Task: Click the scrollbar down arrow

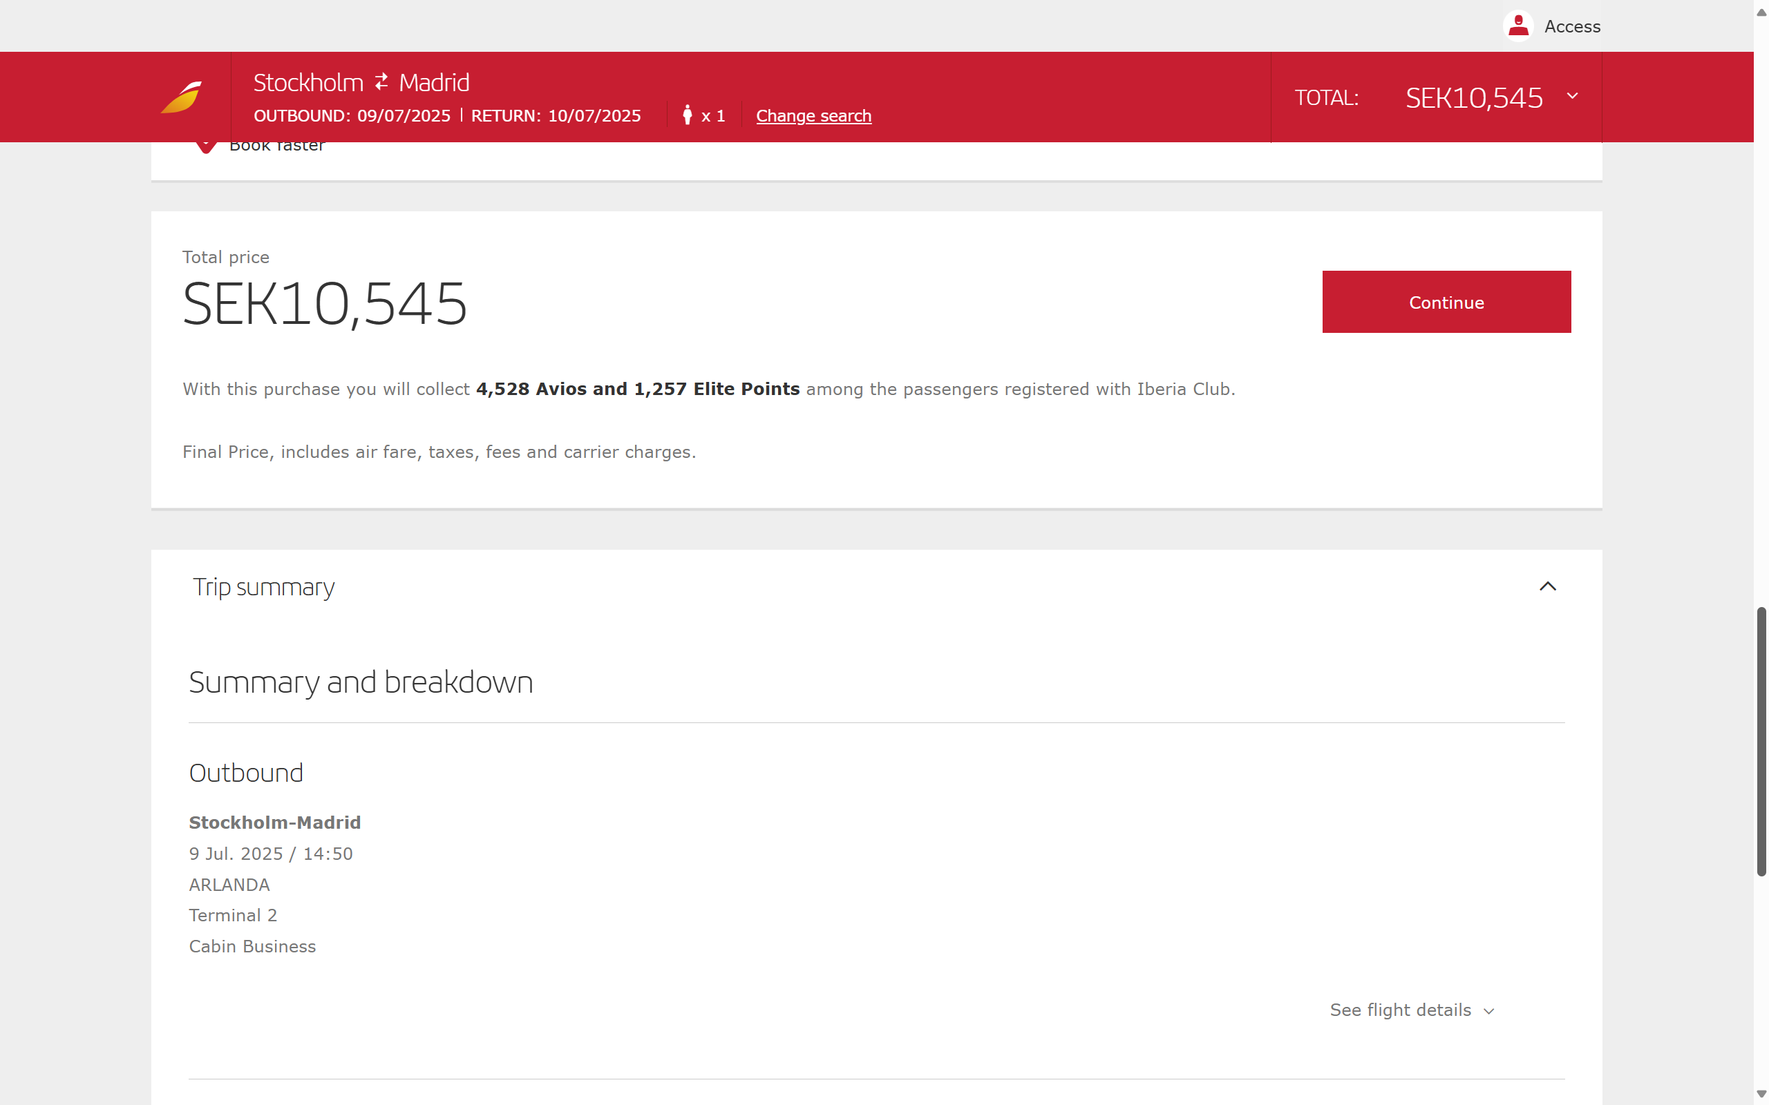Action: coord(1761,1094)
